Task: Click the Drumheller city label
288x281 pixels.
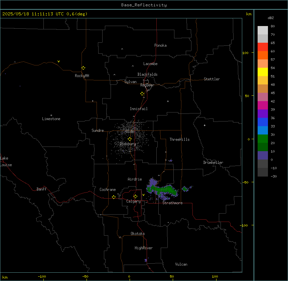Action: coord(213,163)
